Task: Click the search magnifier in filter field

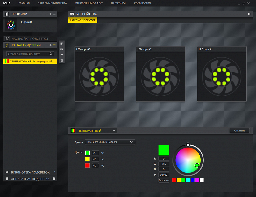Action: click(51, 54)
